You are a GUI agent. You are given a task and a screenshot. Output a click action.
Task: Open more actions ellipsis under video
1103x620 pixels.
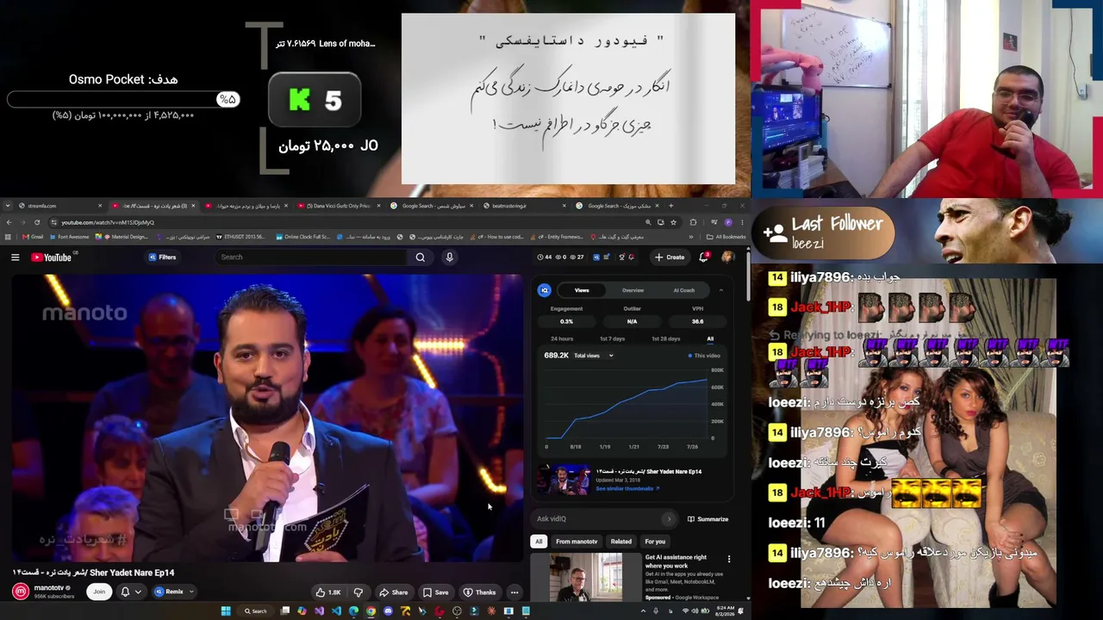[514, 592]
